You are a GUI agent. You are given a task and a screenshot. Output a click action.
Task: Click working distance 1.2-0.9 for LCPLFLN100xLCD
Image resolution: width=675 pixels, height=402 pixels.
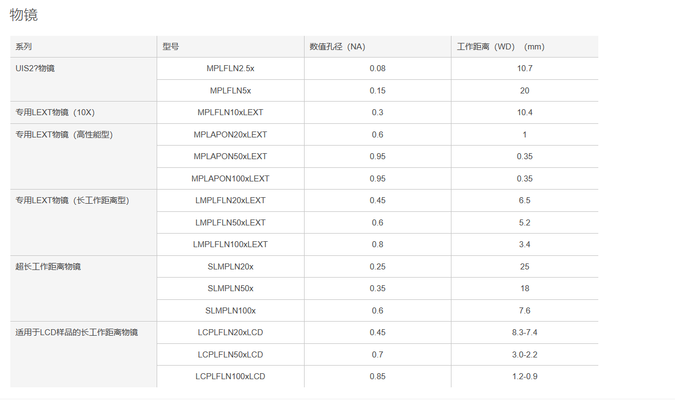tap(524, 376)
